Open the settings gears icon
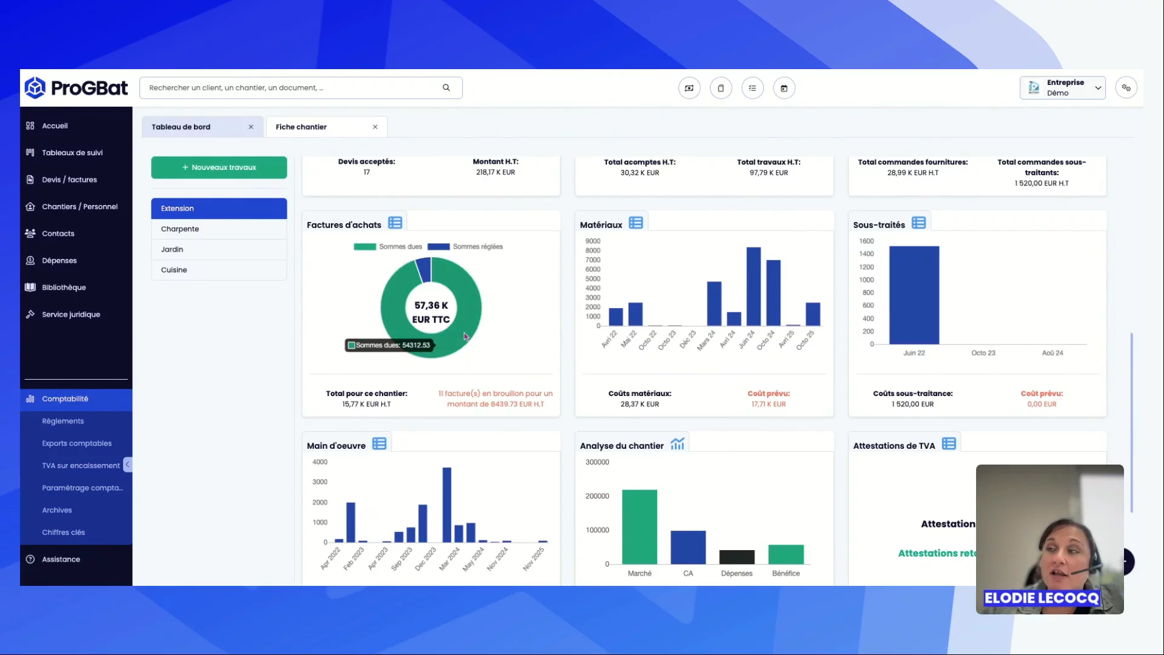Screen dimensions: 1164x655 [1126, 88]
